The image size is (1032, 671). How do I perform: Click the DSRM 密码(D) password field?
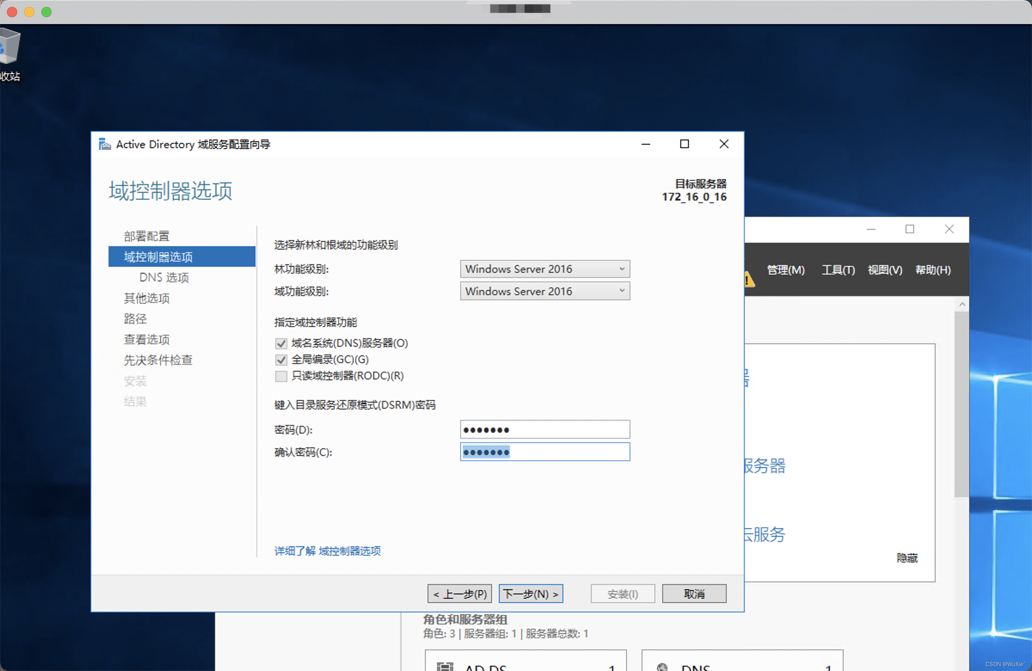click(x=545, y=429)
